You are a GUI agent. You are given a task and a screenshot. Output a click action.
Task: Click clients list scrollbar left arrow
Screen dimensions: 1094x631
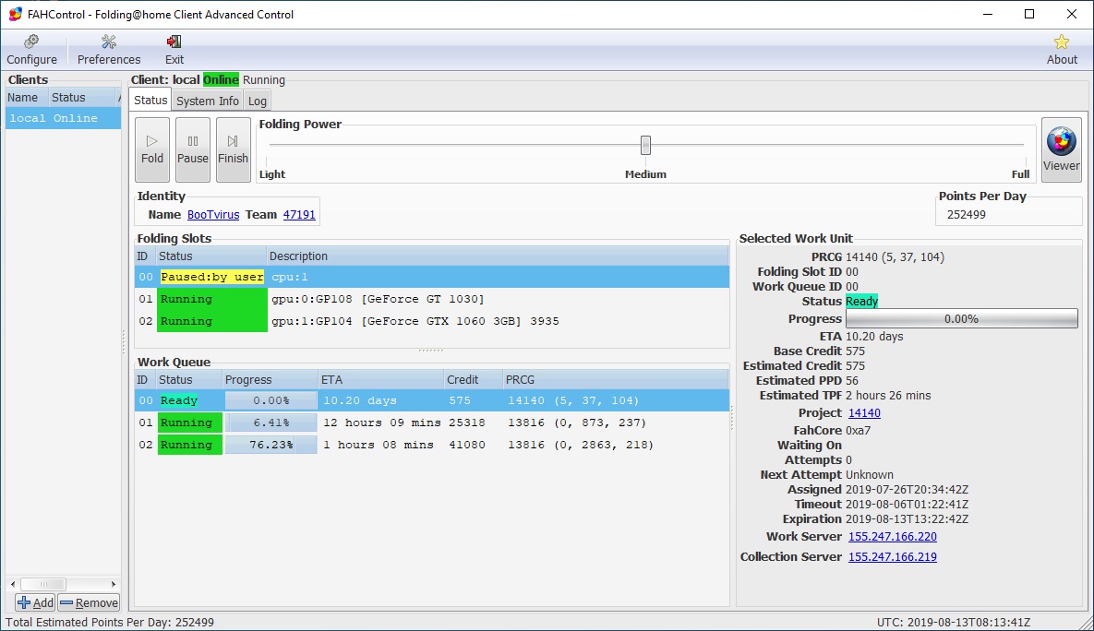click(x=13, y=584)
